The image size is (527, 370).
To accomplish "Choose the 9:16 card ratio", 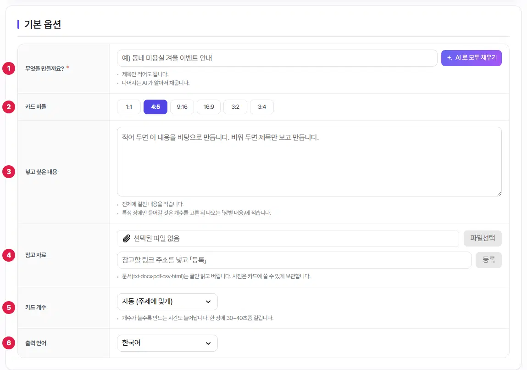I will (x=182, y=107).
